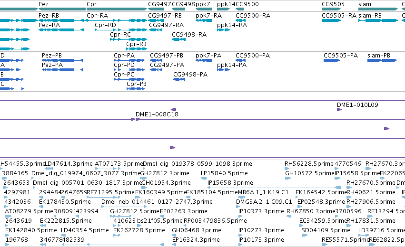
Task: Open the slam gene label
Action: (x=365, y=4)
